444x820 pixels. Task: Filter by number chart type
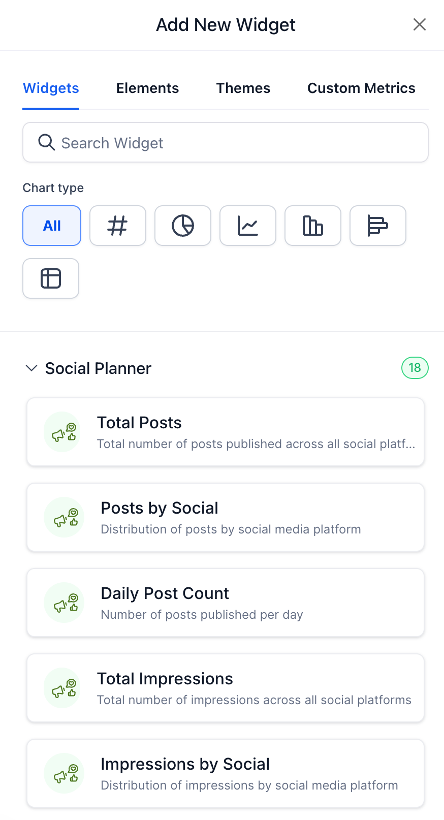pyautogui.click(x=117, y=226)
